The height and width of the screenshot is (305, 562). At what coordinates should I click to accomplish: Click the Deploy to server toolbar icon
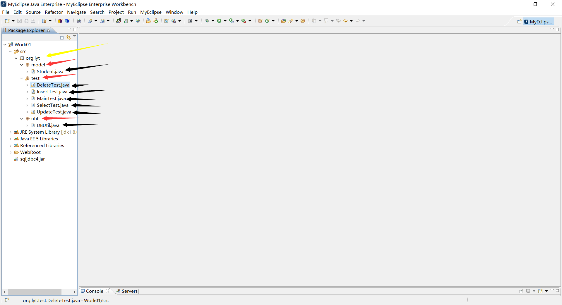pyautogui.click(x=119, y=21)
